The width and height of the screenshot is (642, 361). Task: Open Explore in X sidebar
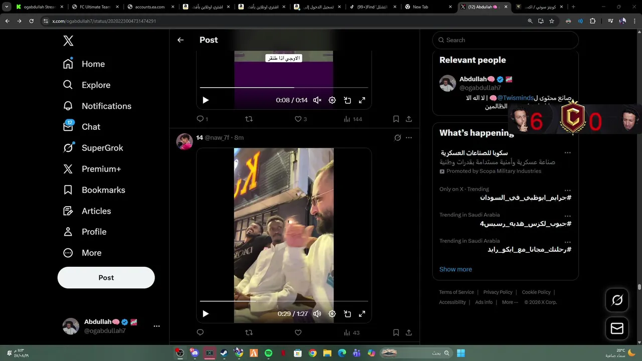pos(87,85)
